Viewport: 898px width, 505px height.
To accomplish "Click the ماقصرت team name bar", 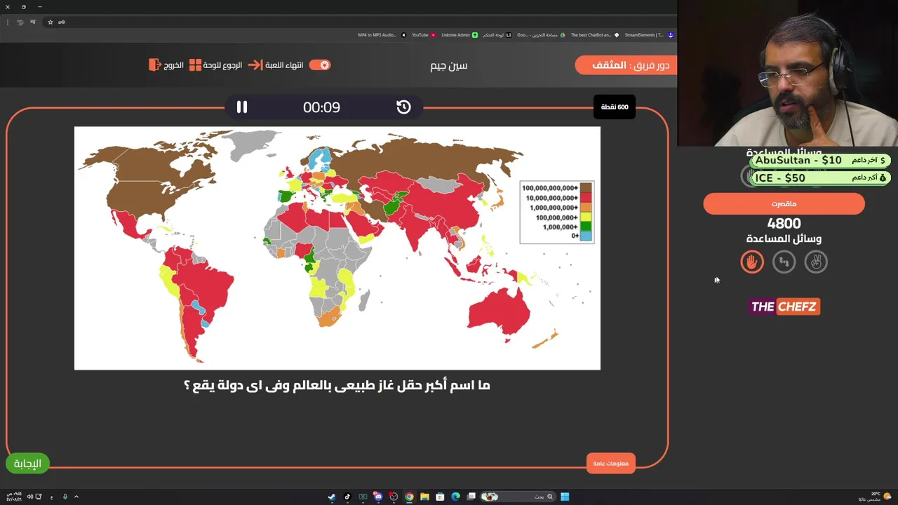I will tap(784, 204).
